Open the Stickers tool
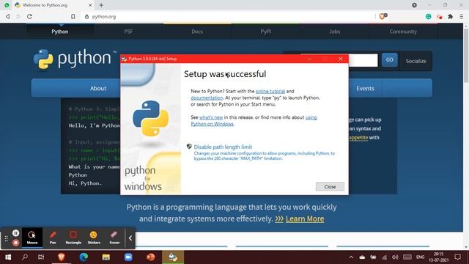This screenshot has width=469, height=264. click(x=94, y=238)
